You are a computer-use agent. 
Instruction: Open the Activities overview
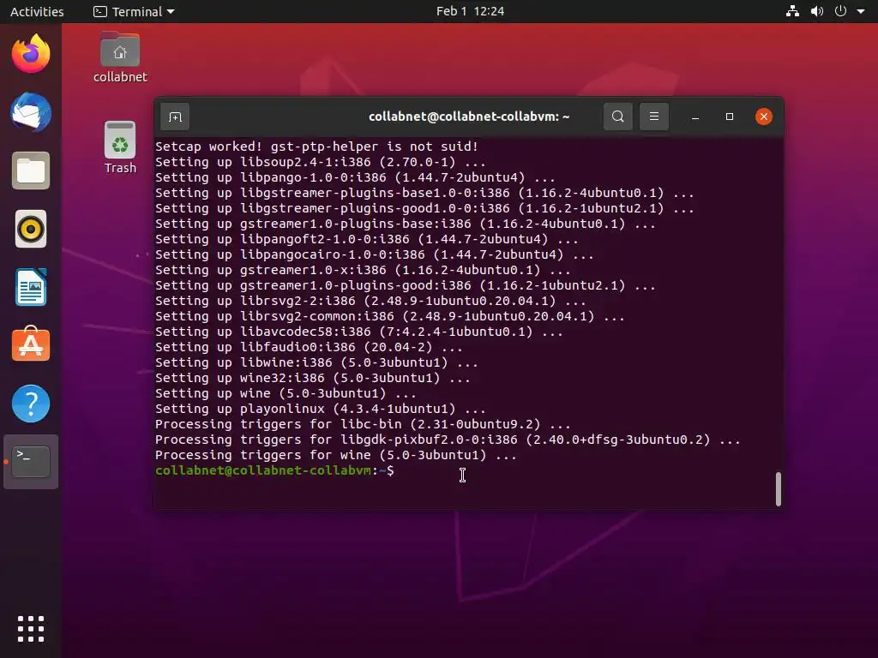point(37,11)
